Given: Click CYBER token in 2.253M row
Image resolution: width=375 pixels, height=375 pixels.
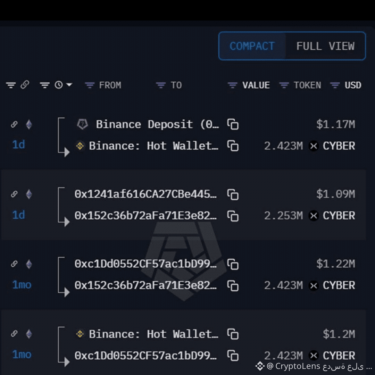Looking at the screenshot, I should (339, 216).
